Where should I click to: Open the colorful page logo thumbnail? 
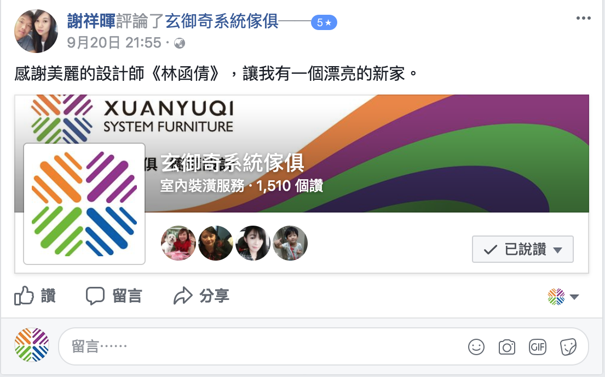pyautogui.click(x=84, y=204)
